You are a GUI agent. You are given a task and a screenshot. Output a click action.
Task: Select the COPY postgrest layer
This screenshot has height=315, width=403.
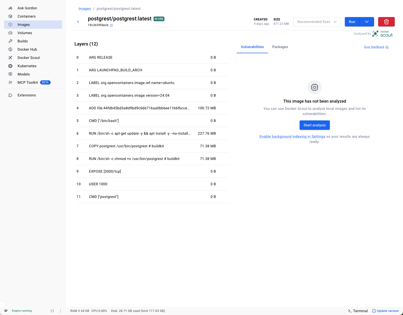153,146
